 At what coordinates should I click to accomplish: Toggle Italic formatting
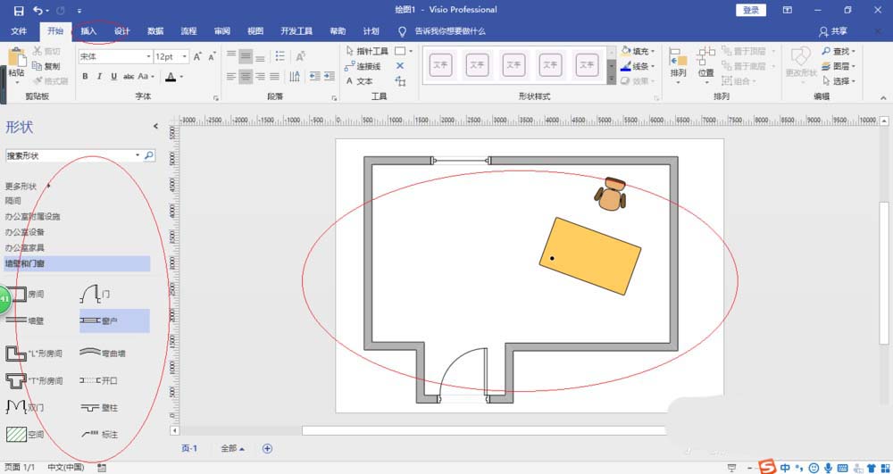[99, 76]
